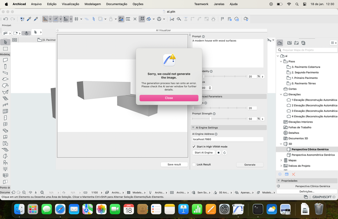This screenshot has width=338, height=219.
Task: Open the Modelagem menu
Action: [x=92, y=4]
